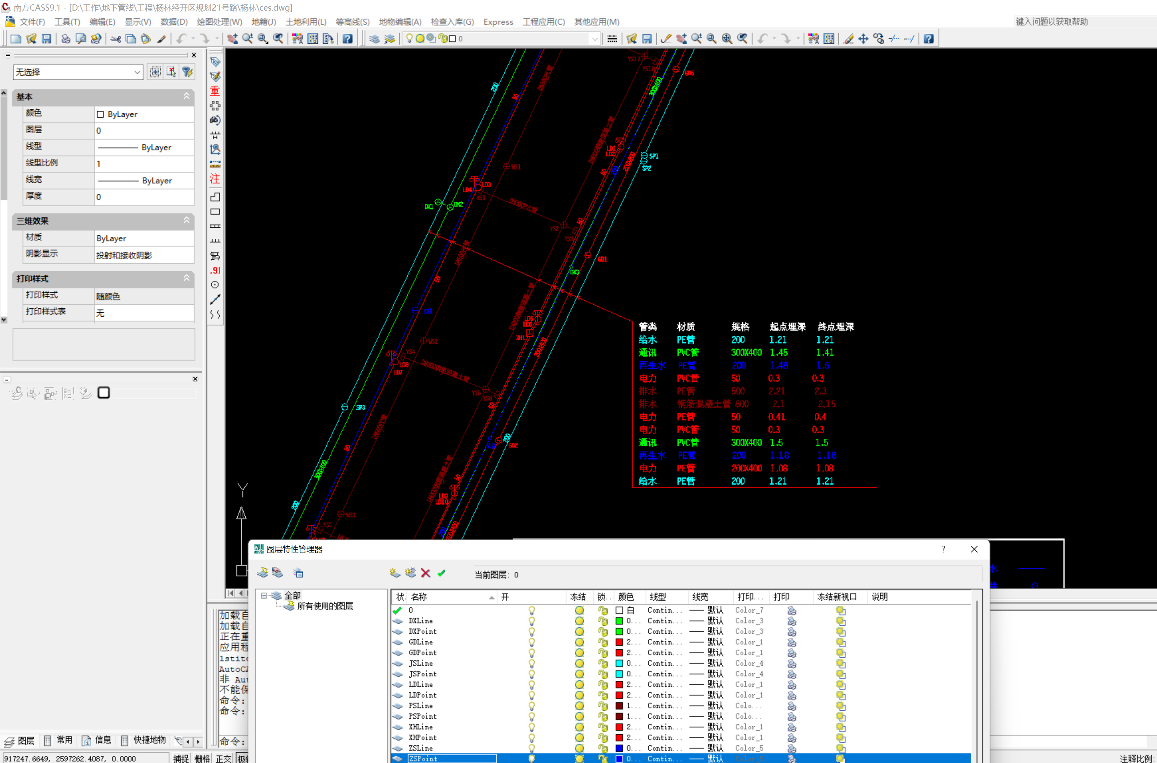Screen dimensions: 1157x763
Task: Click green check Set Current button
Action: (441, 573)
